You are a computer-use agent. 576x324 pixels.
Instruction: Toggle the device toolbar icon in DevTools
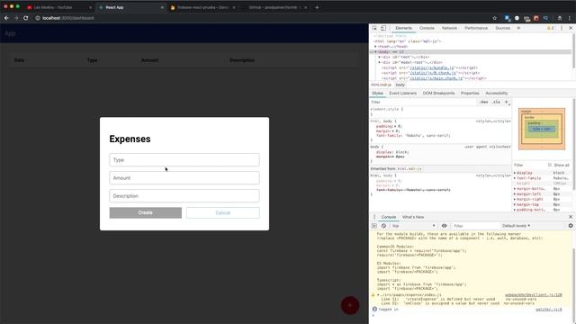(x=383, y=28)
